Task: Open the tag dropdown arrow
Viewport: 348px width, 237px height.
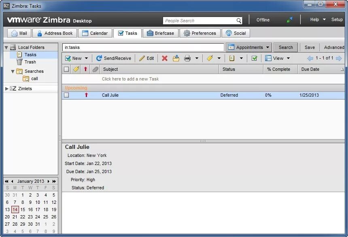Action: (x=219, y=58)
